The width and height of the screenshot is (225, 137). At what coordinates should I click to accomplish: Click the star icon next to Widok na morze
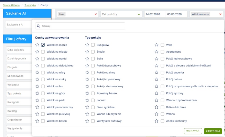[x=37, y=45]
